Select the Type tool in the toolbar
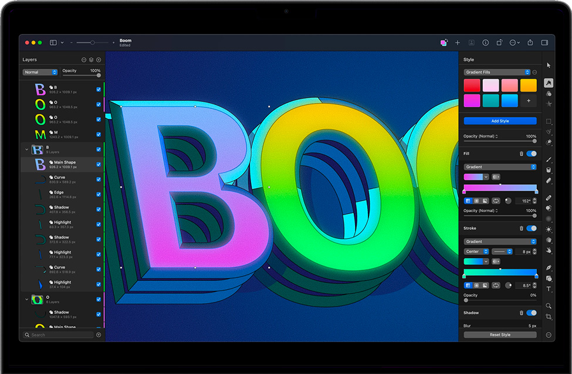The width and height of the screenshot is (572, 374). (x=549, y=289)
